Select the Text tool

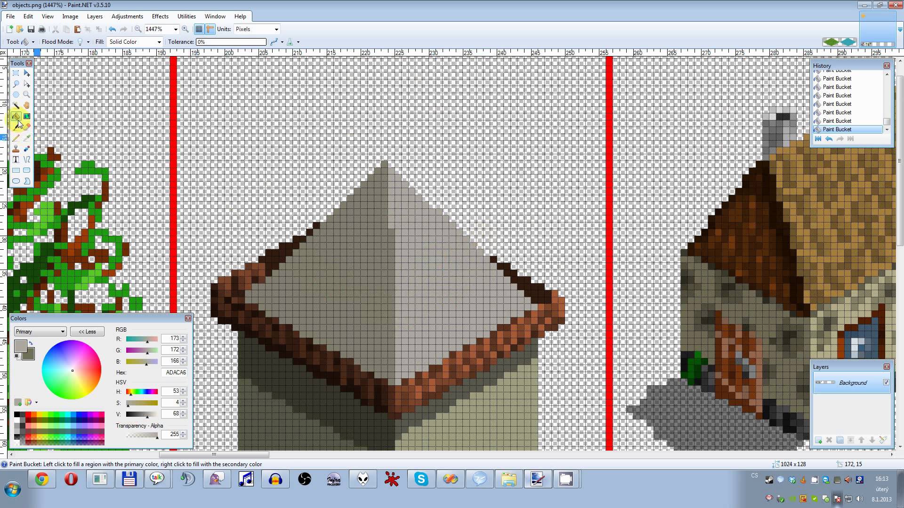coord(16,160)
